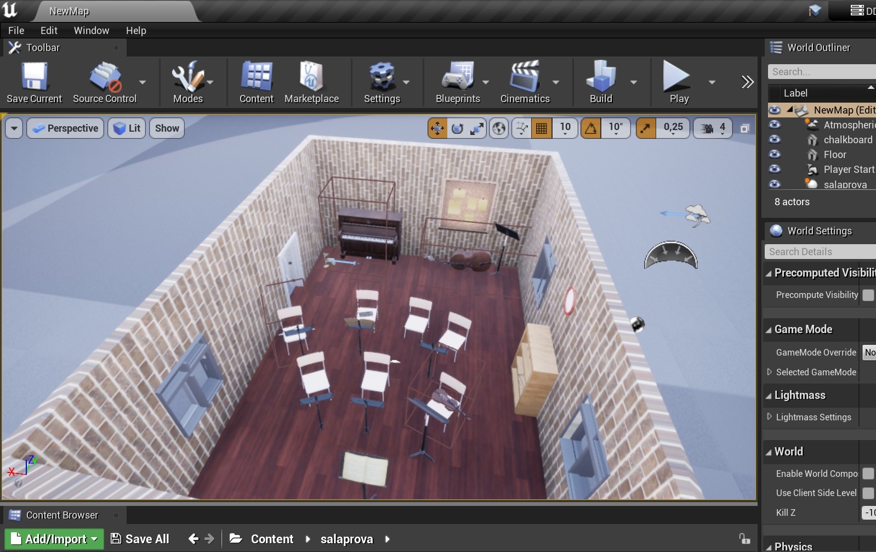Select the translate gizmo tool in viewport

point(437,128)
